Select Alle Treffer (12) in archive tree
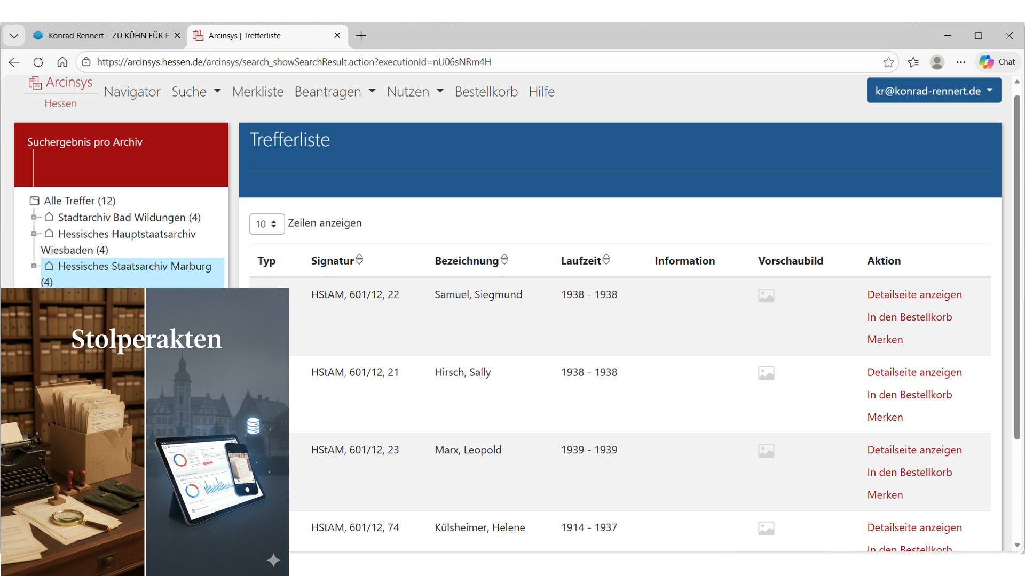This screenshot has height=576, width=1025. pyautogui.click(x=80, y=201)
